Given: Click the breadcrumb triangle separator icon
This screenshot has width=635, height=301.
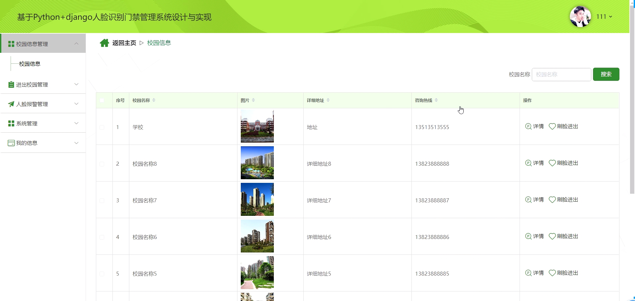Looking at the screenshot, I should [x=142, y=43].
